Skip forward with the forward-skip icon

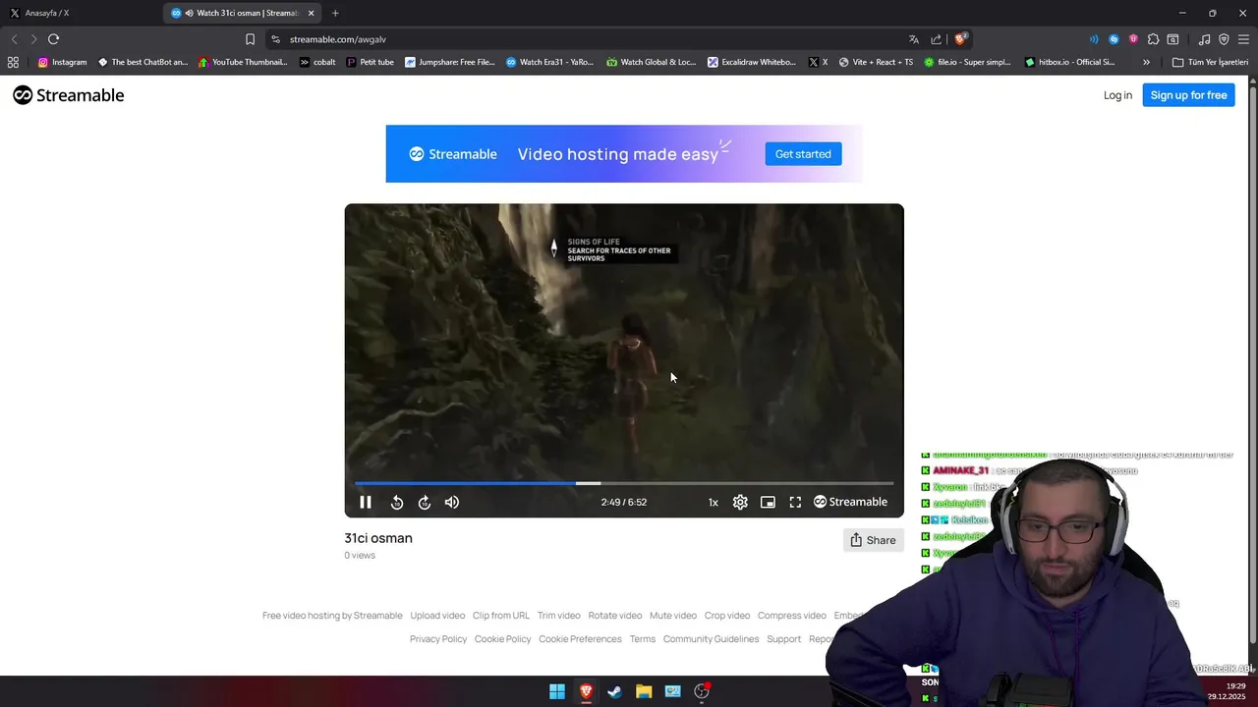pos(425,502)
